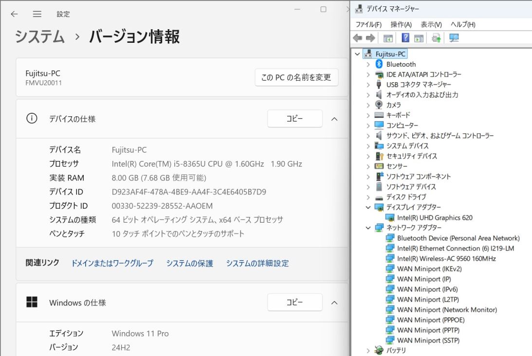
Task: Click the info icon beside デバイスの仕様
Action: click(x=32, y=119)
